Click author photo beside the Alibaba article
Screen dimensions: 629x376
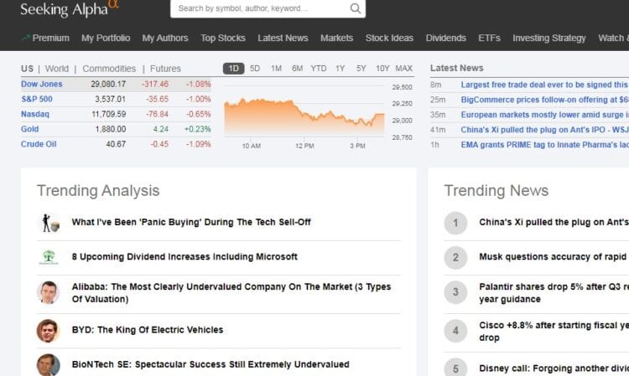[x=49, y=292]
